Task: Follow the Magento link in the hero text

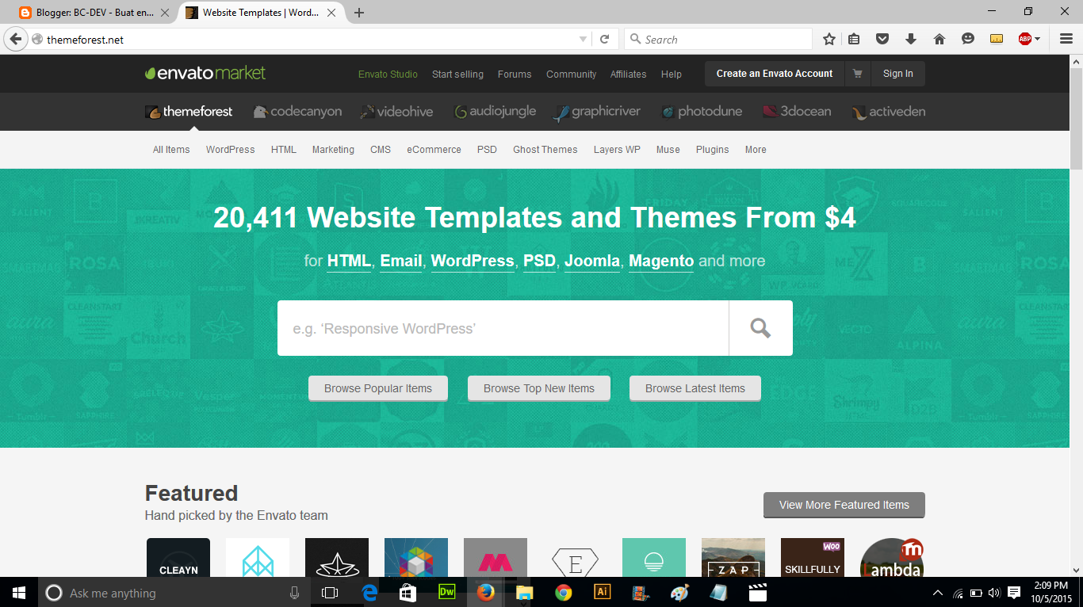Action: click(661, 261)
